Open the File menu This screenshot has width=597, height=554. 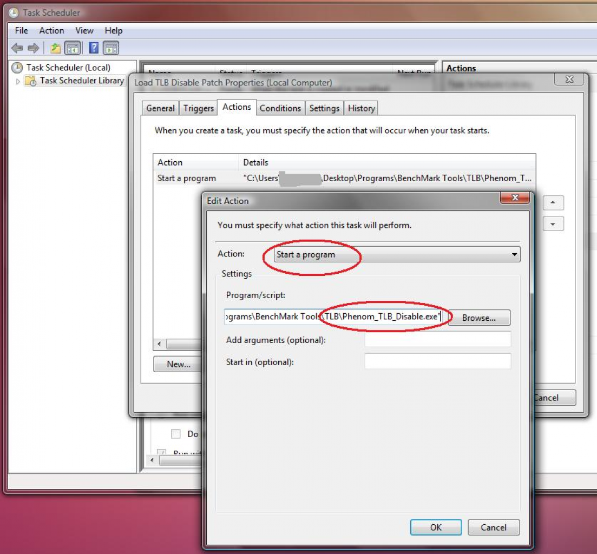coord(21,30)
